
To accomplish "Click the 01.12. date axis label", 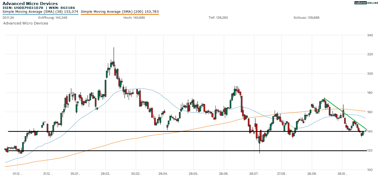I will click(17, 174).
